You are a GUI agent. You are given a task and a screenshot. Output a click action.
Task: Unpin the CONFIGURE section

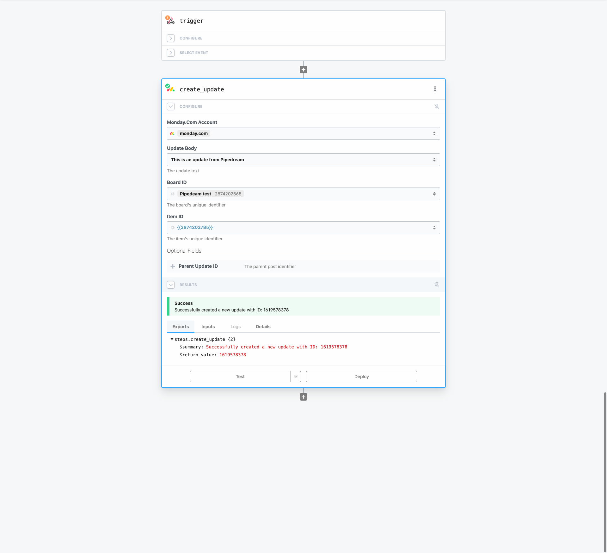[x=437, y=107]
